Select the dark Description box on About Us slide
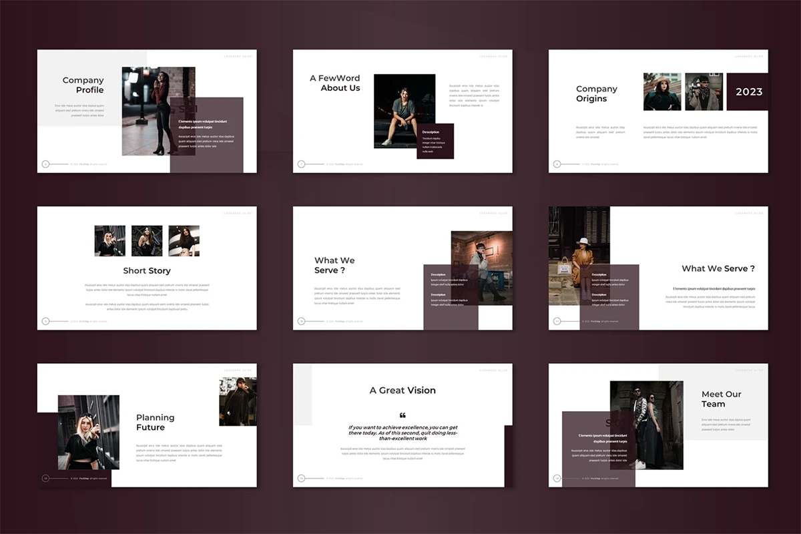Viewport: 801px width, 534px height. (x=435, y=141)
